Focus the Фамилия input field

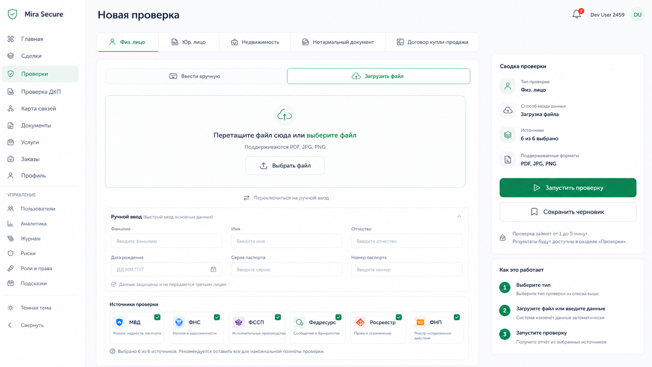point(167,241)
